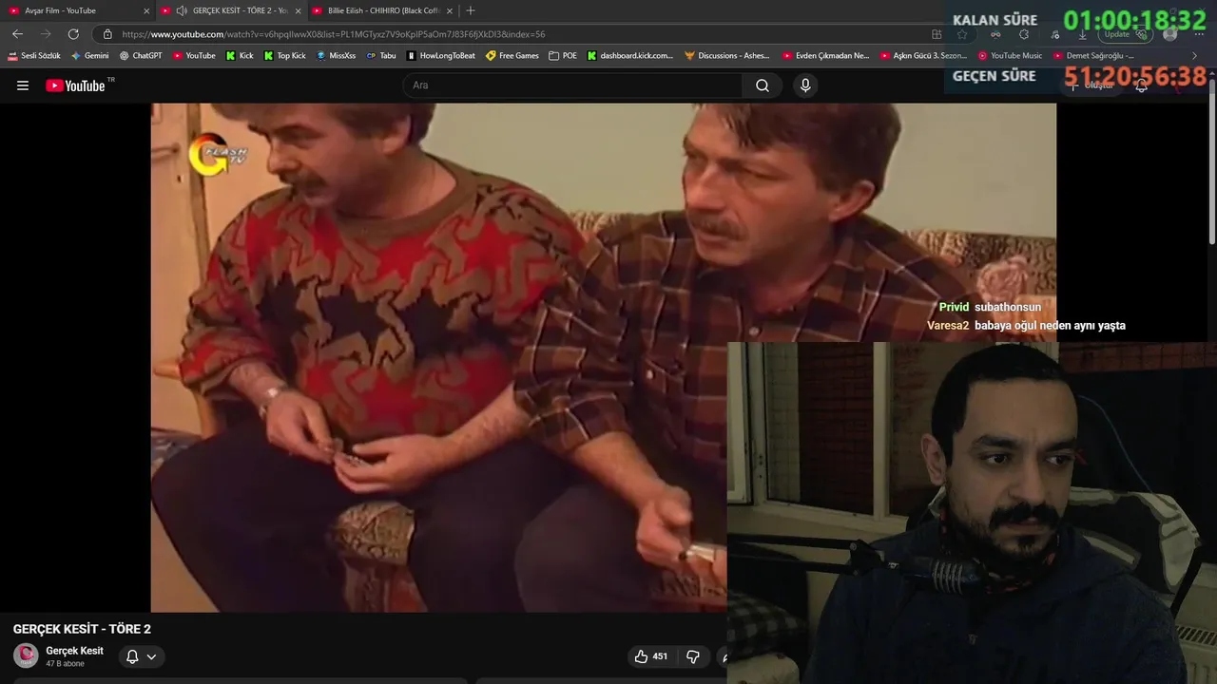Screen dimensions: 1217x684
Task: Open the Gerçek Kesit channel avatar
Action: (26, 655)
